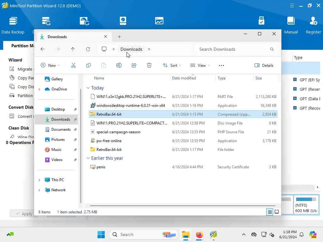
Task: Delete the selected file with trash icon
Action: 149,66
